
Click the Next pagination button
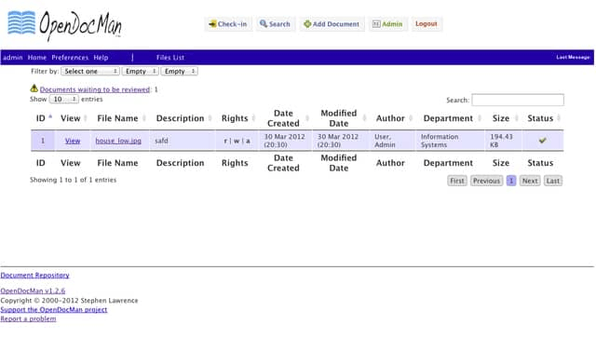click(x=530, y=181)
